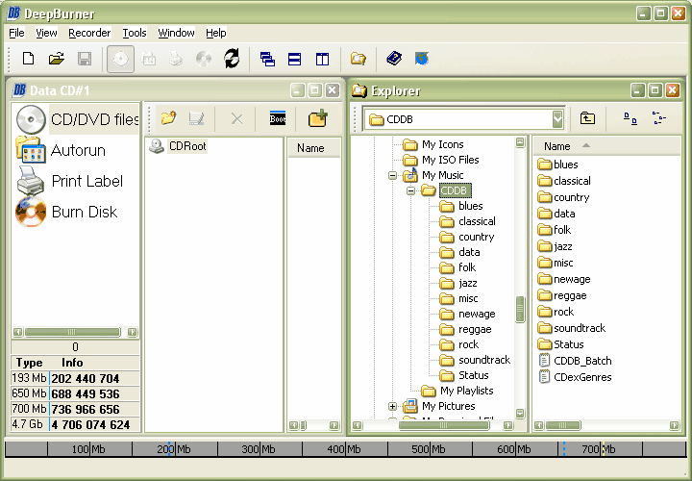Open the Window menu

pos(176,33)
